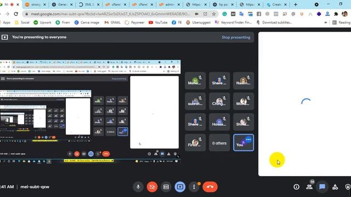Screen dimensions: 351x197
Task: Show everyone people panel
Action: (309, 187)
